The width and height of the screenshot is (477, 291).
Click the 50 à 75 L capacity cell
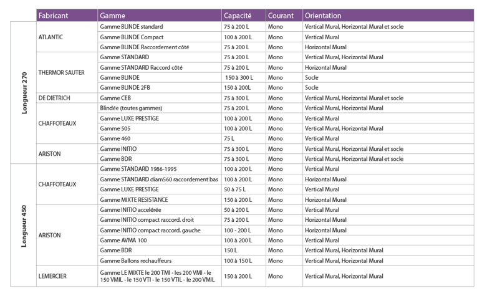tap(244, 189)
